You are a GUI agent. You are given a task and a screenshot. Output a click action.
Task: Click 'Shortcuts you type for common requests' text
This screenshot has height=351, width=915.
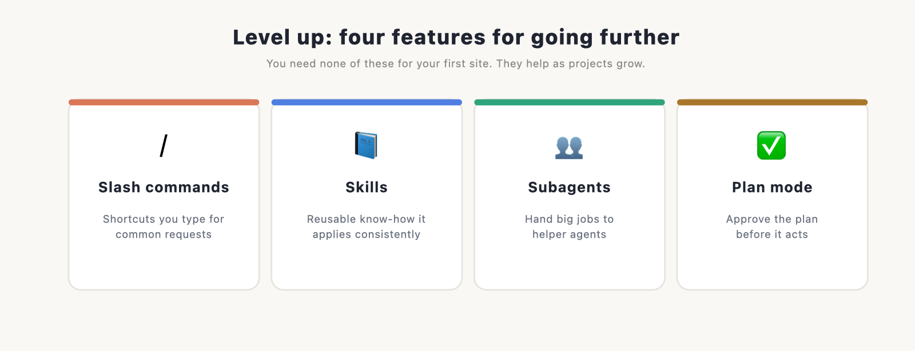point(164,227)
